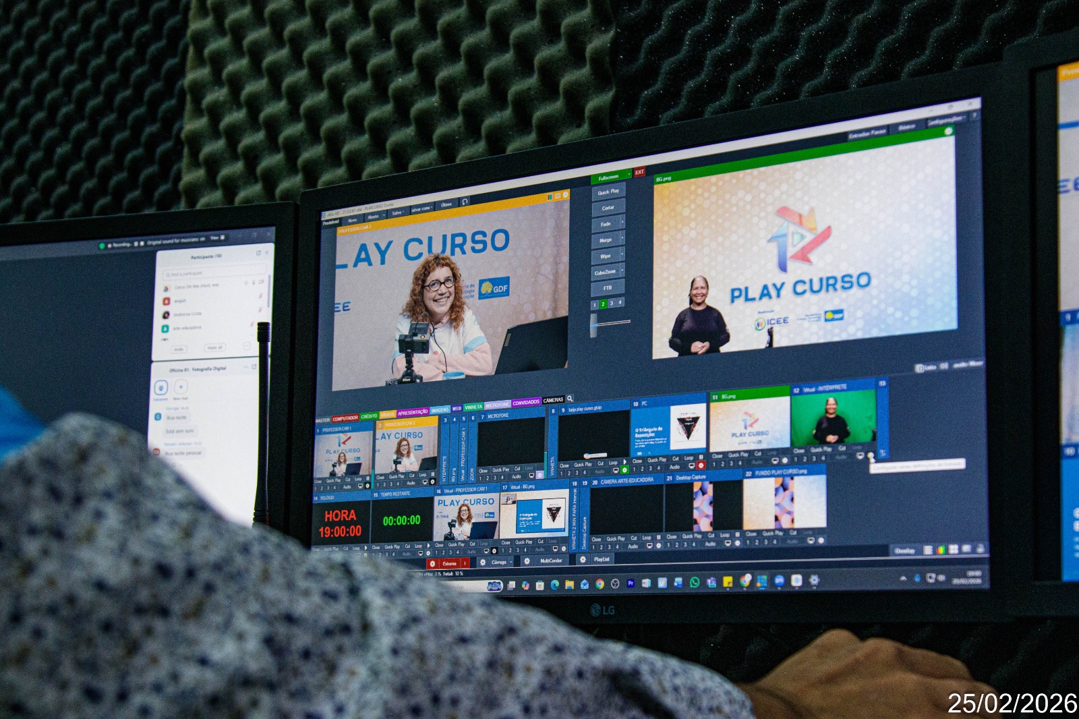Click the FTB button
The width and height of the screenshot is (1079, 719).
(608, 288)
